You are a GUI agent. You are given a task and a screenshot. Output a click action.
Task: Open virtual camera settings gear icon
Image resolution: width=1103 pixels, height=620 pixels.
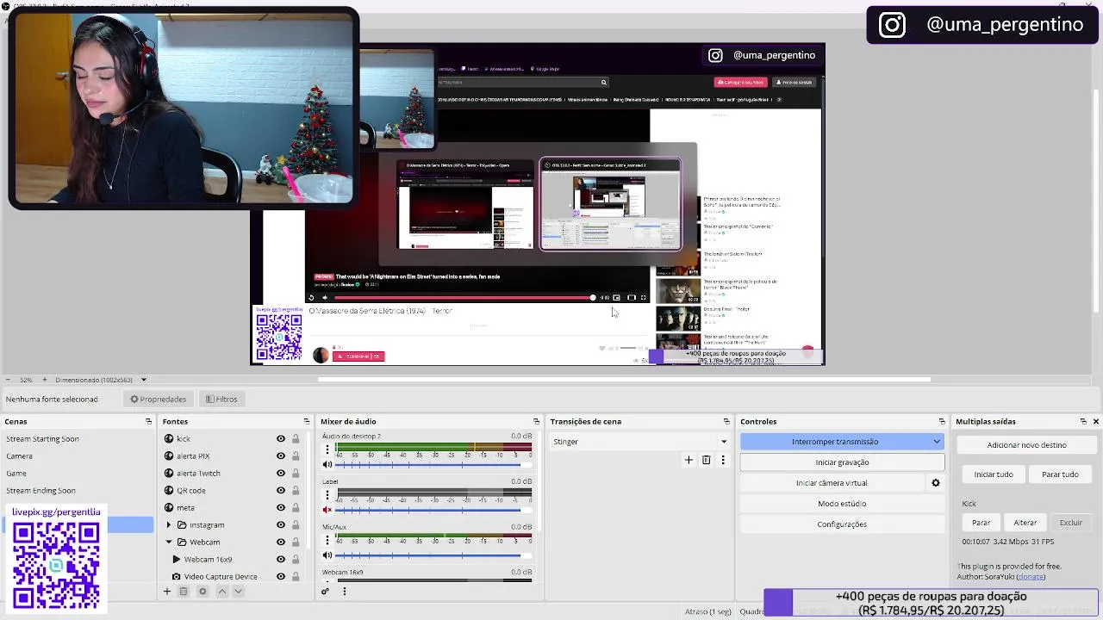(x=936, y=483)
